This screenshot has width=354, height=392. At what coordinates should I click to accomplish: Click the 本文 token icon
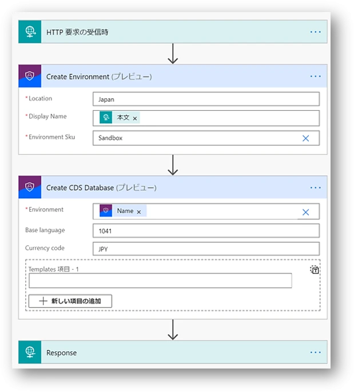click(106, 118)
